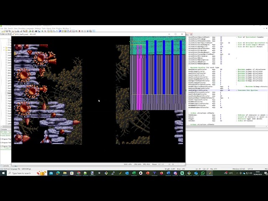Open the Plugins menu
This screenshot has width=268, height=201.
pos(59,28)
